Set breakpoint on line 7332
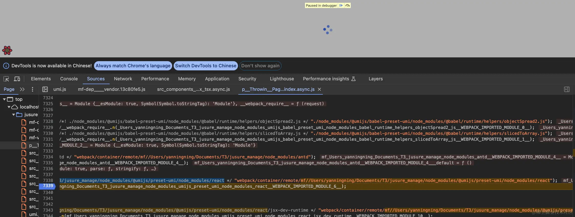This screenshot has width=575, height=217. click(x=48, y=145)
